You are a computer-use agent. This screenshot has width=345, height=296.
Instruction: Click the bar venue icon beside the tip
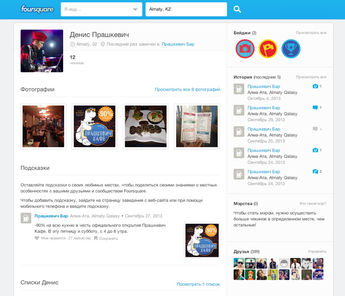pos(26,218)
